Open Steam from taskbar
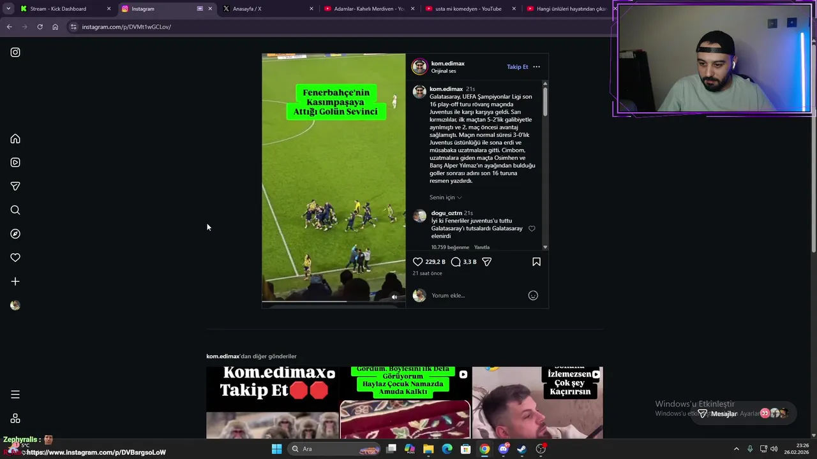817x459 pixels. (x=522, y=449)
